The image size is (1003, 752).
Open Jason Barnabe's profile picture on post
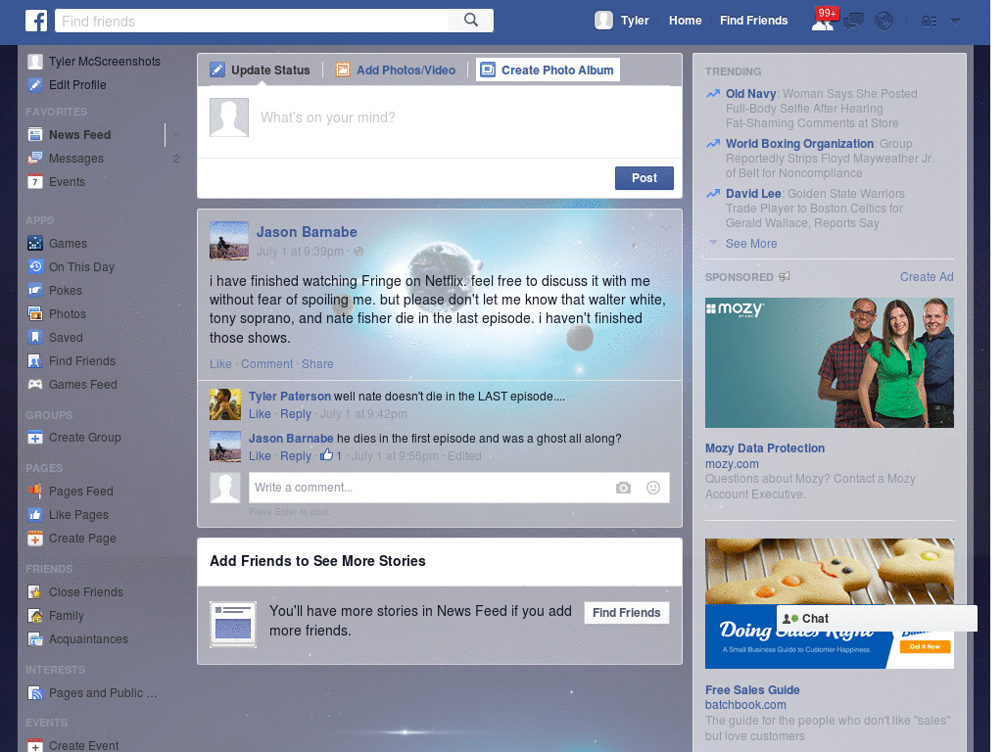(229, 241)
